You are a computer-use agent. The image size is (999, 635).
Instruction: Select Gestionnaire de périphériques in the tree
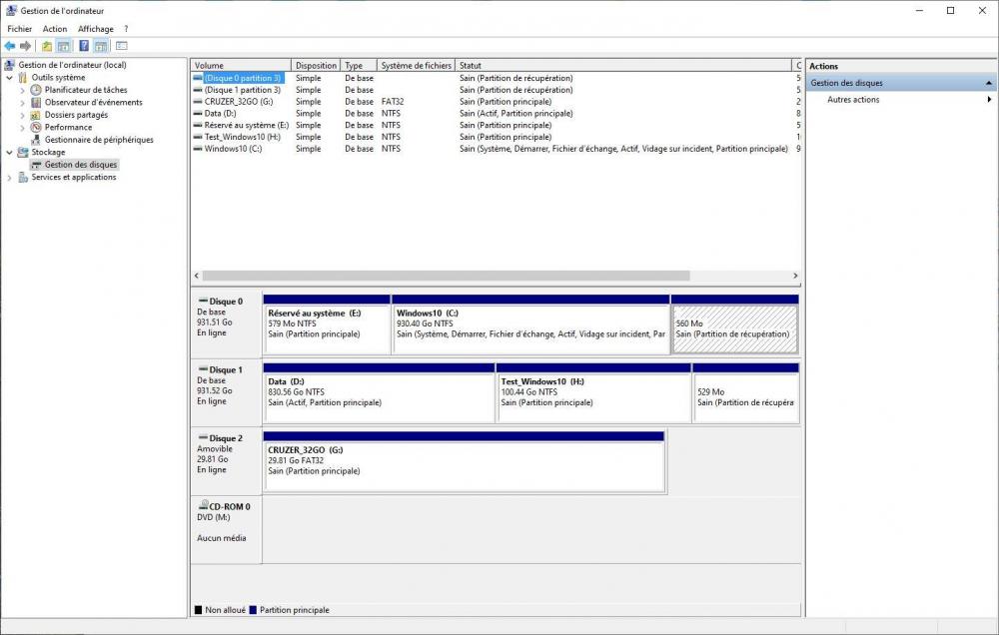[x=99, y=140]
